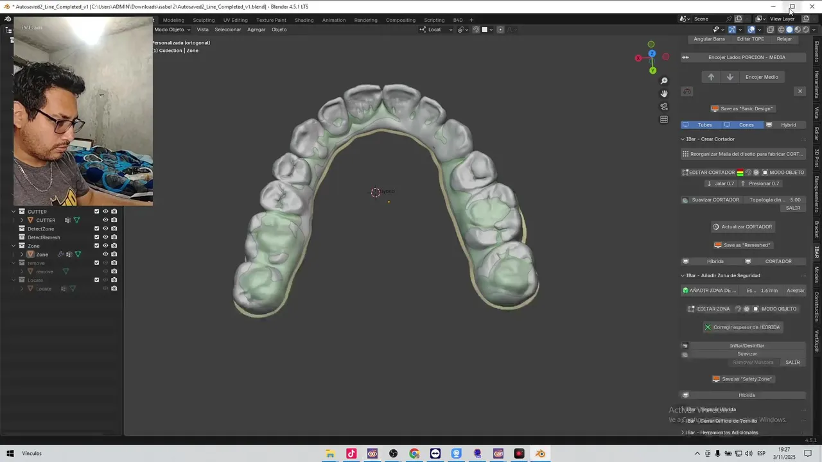Click the Windows Start button
This screenshot has height=462, width=822.
point(10,454)
